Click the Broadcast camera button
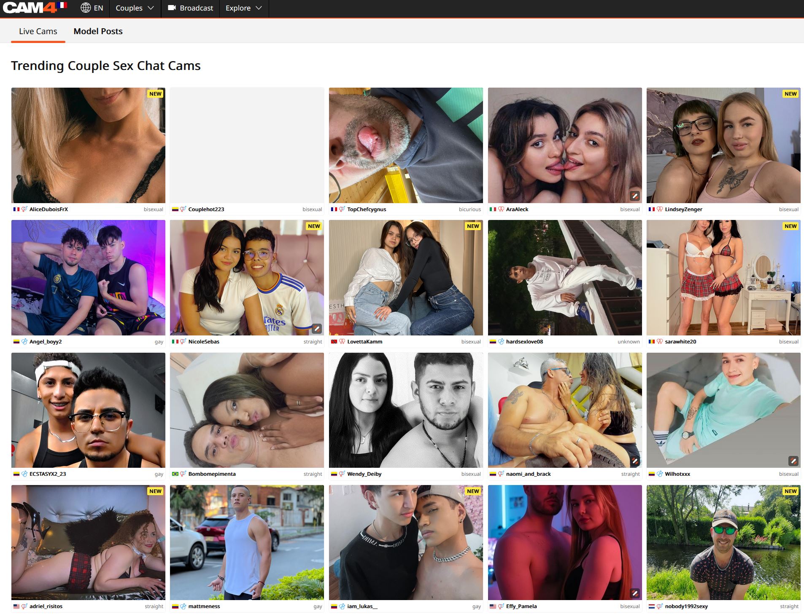The image size is (804, 614). click(x=190, y=8)
